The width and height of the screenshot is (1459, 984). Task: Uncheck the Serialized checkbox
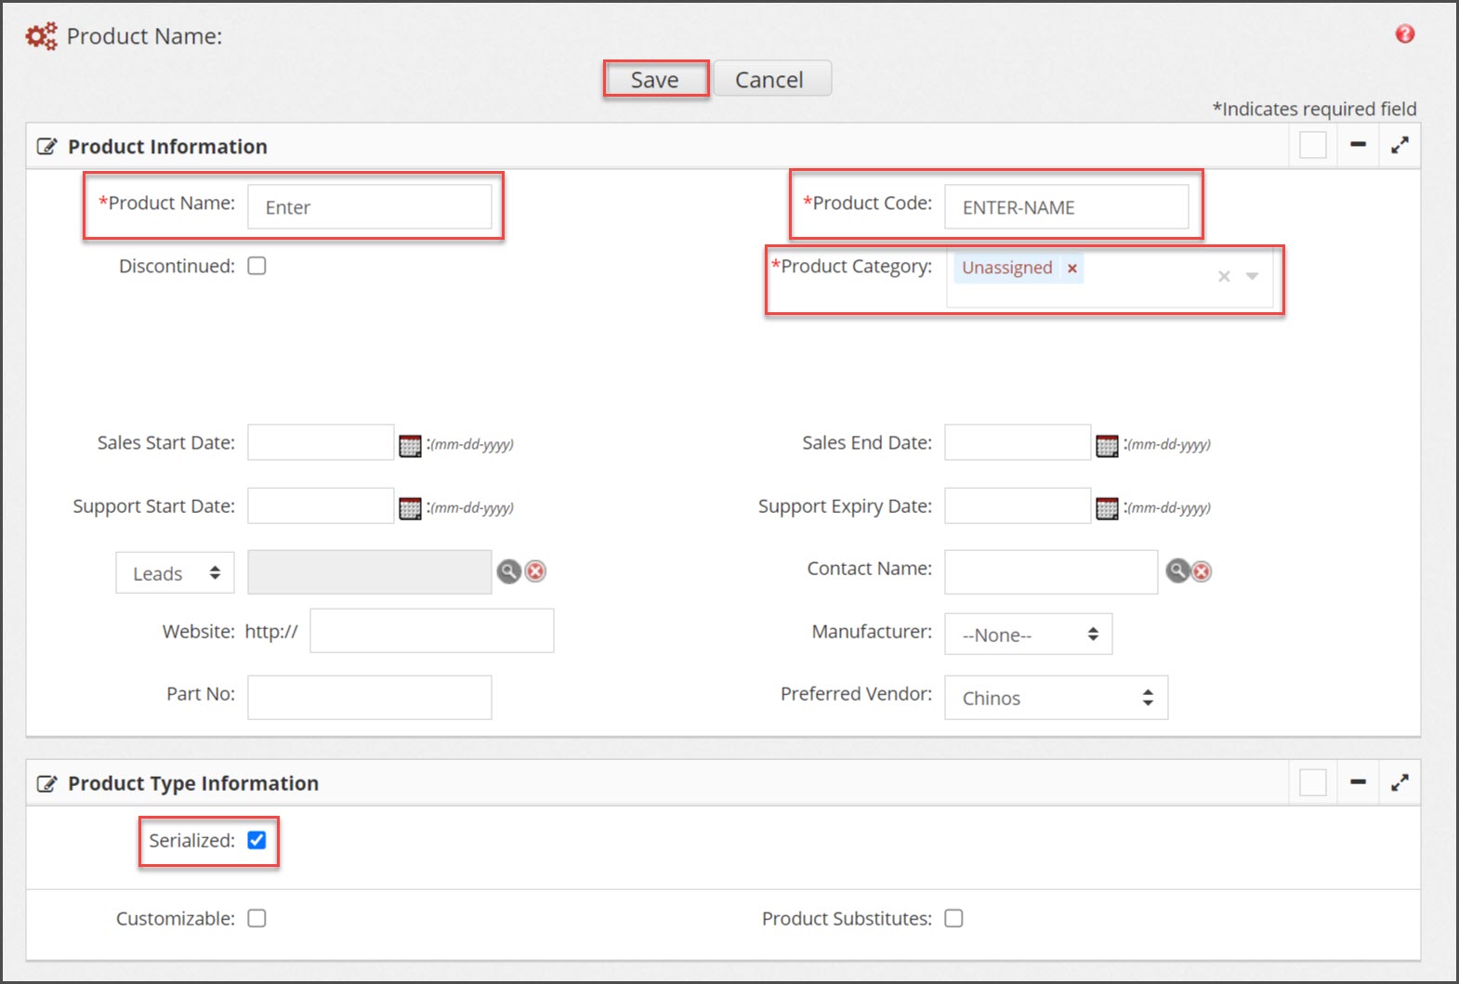click(x=256, y=840)
